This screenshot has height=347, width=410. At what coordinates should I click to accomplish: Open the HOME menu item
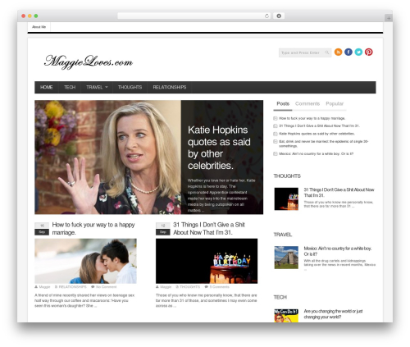[46, 87]
